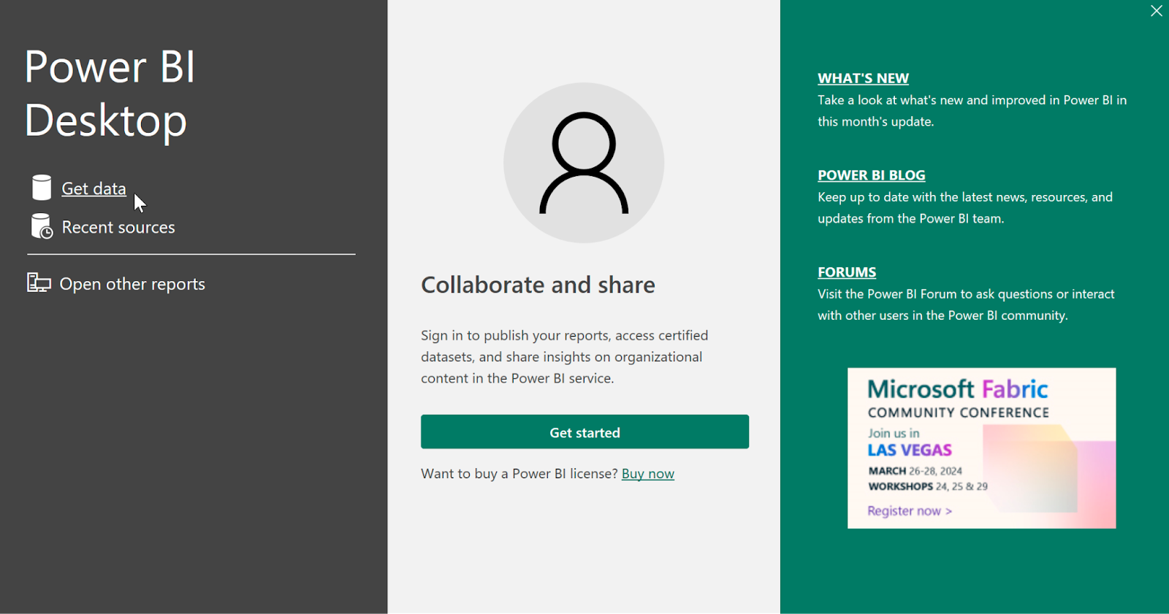
Task: Click the Collaborate and share heading
Action: pyautogui.click(x=538, y=285)
